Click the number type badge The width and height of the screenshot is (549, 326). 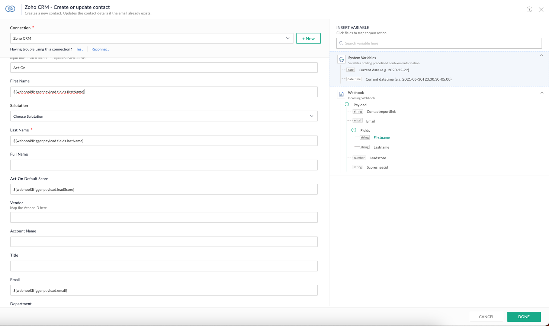coord(359,158)
